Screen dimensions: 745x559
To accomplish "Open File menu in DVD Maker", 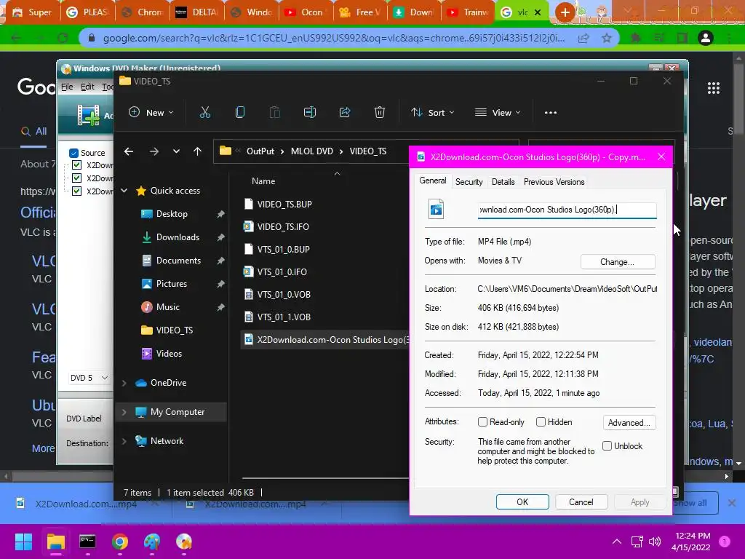I will click(67, 87).
